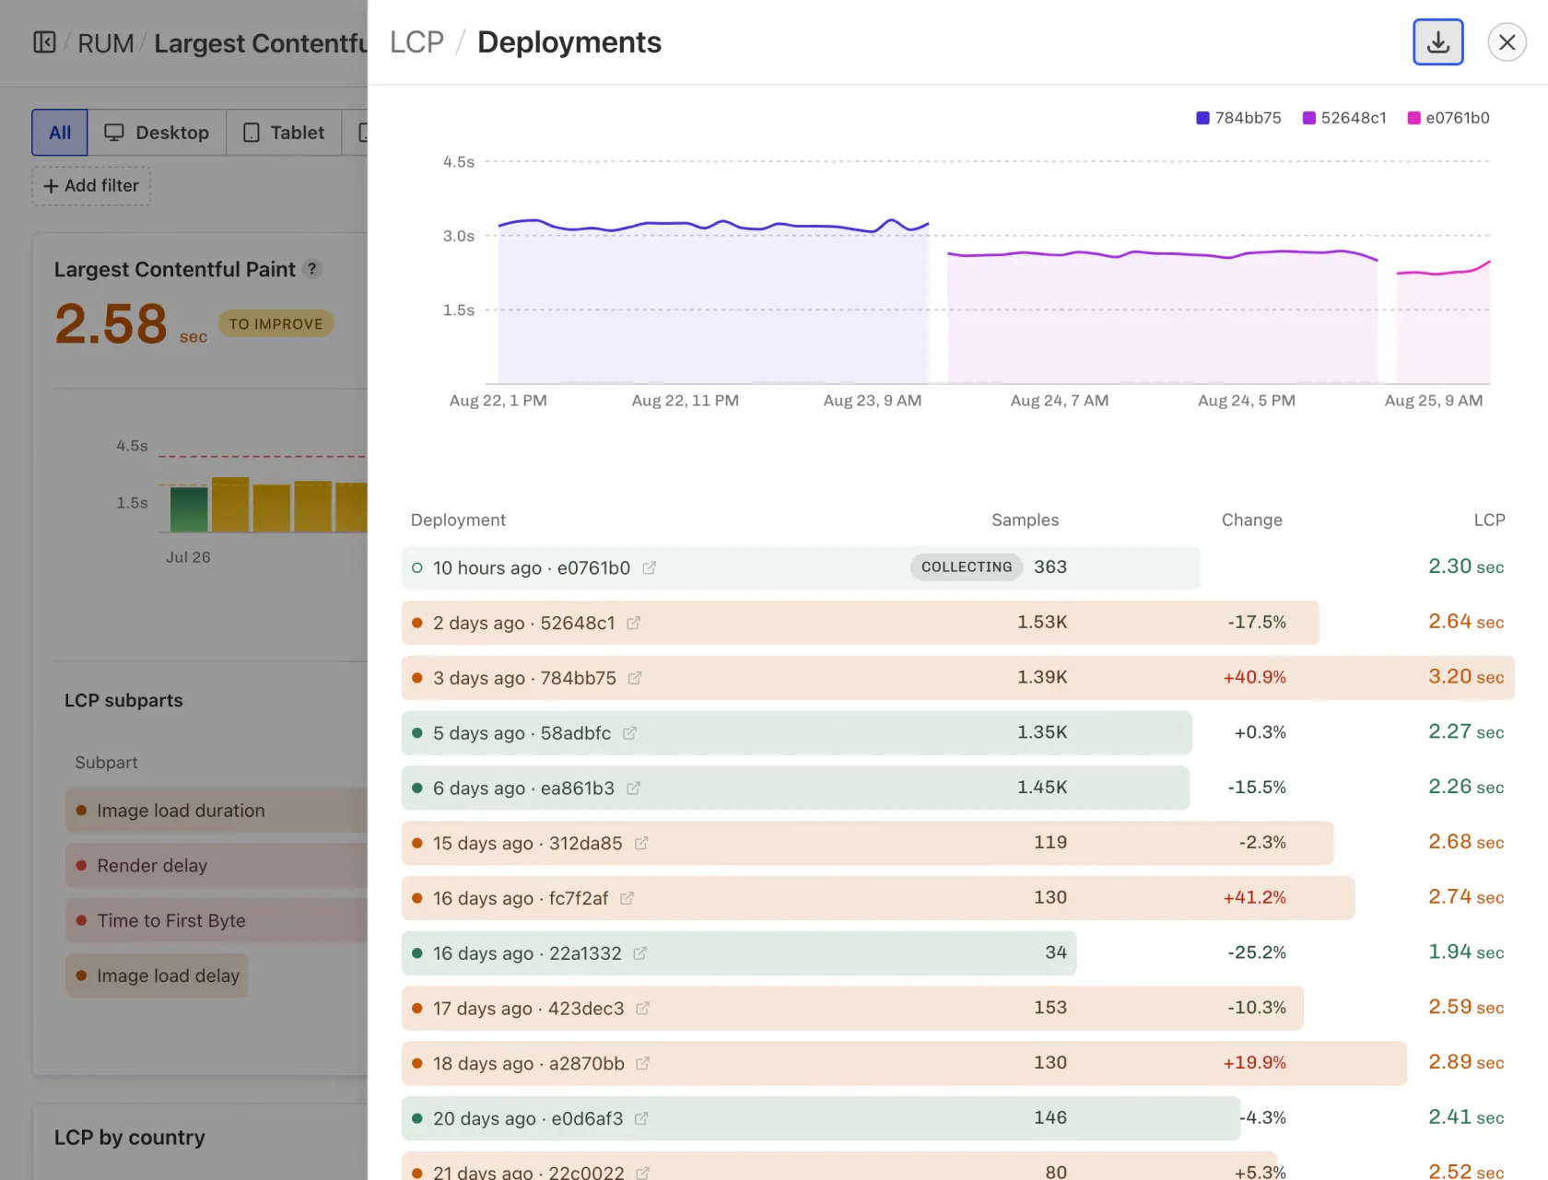This screenshot has width=1548, height=1180.
Task: Select the 3 days ago 784bb75 deployment row
Action: click(958, 678)
